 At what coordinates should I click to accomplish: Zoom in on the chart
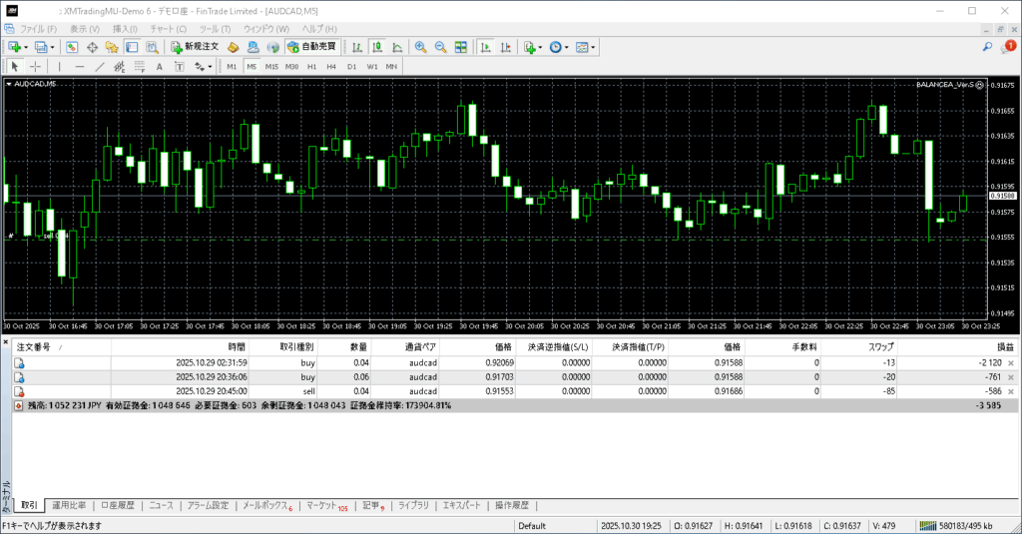pyautogui.click(x=420, y=47)
